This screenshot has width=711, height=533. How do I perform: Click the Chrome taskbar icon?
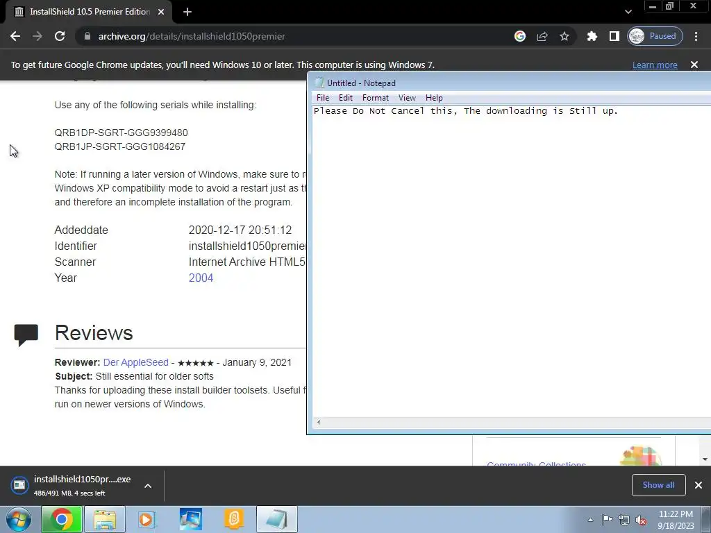coord(62,519)
